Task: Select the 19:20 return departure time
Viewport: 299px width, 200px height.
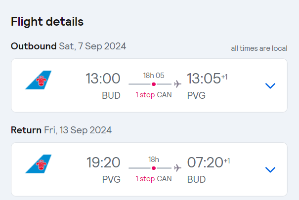Action: (103, 162)
